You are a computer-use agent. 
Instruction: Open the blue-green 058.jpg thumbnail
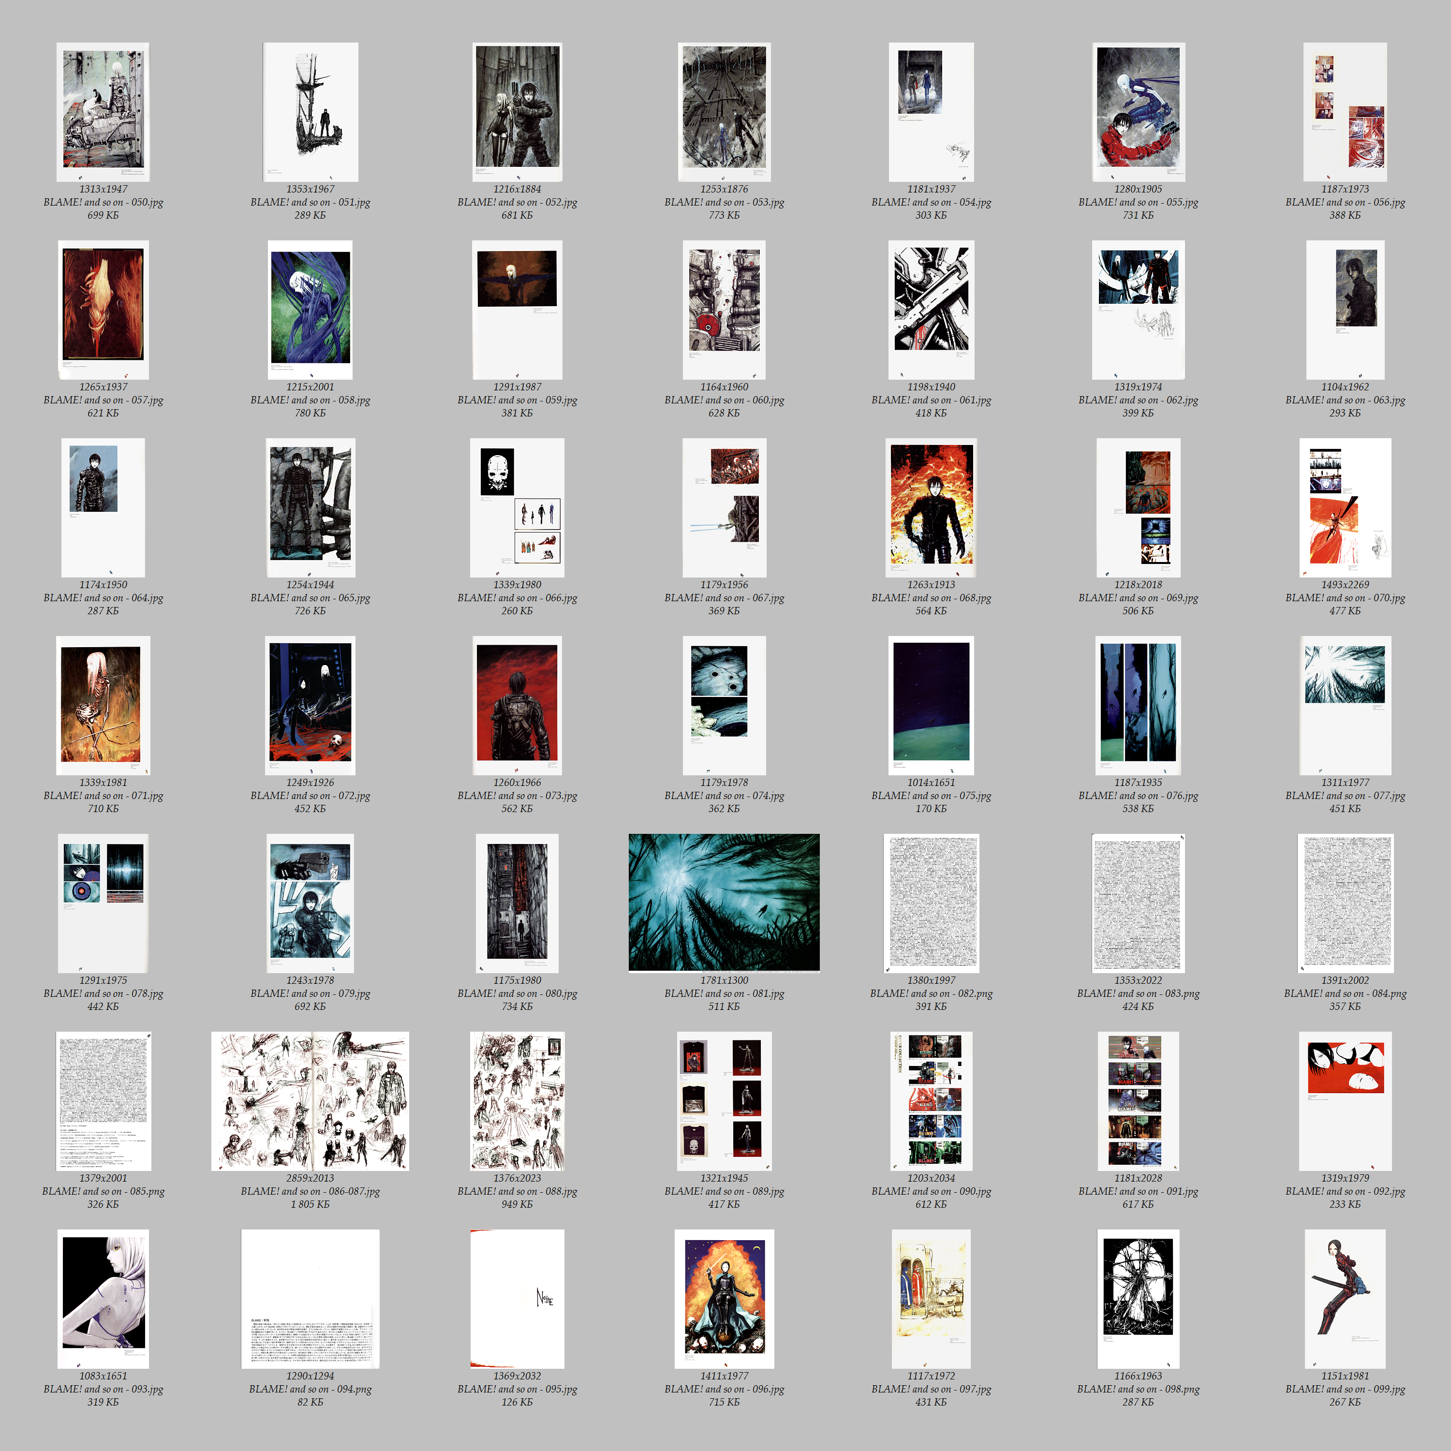310,310
